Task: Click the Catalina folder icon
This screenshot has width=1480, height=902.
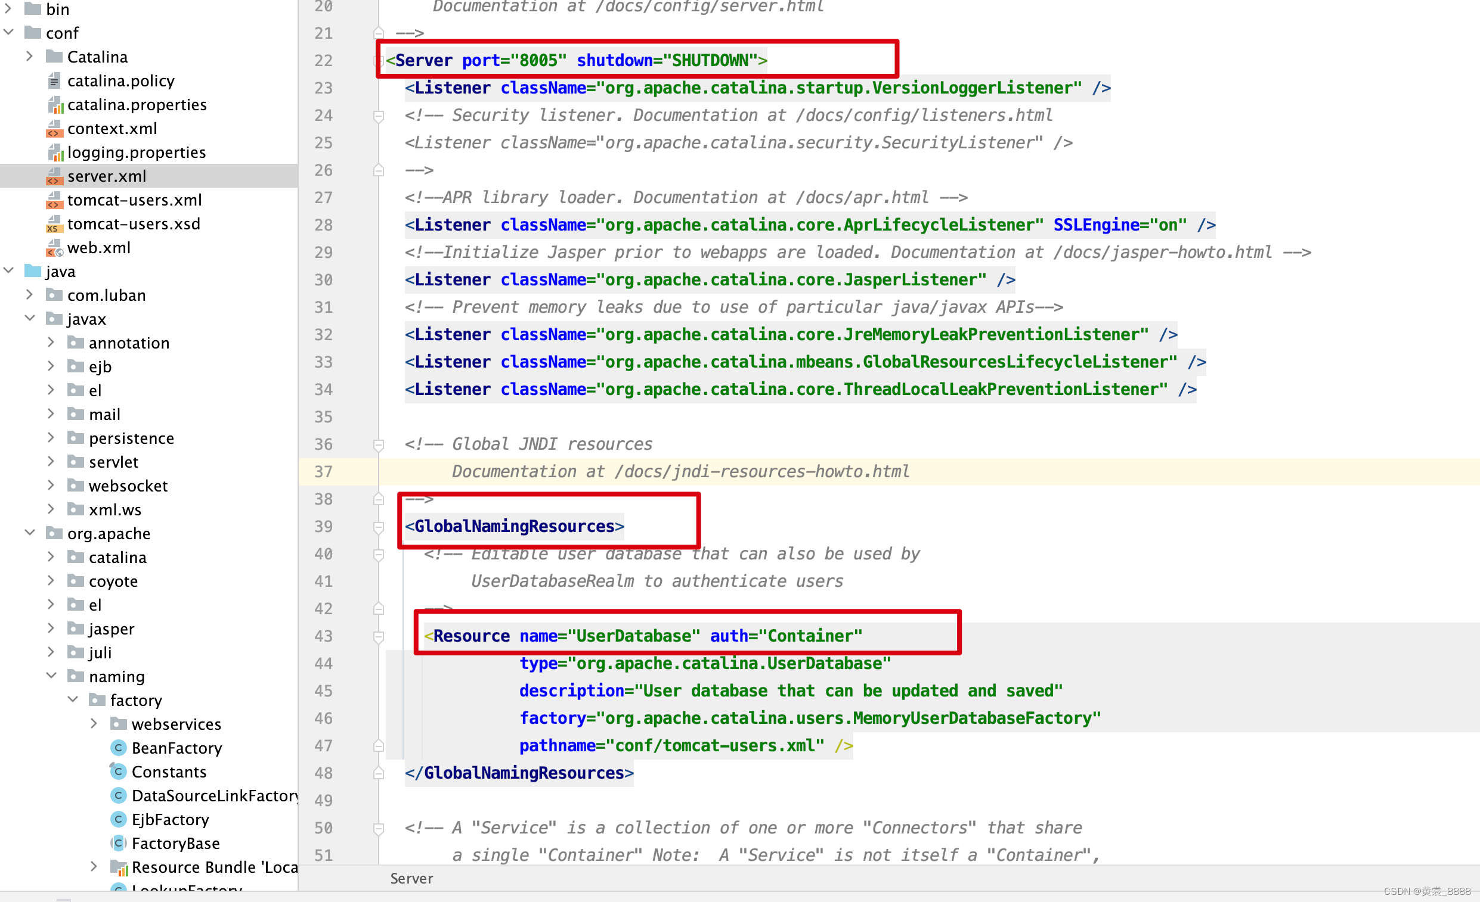Action: point(55,57)
